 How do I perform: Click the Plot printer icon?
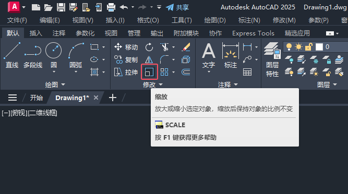111,7
